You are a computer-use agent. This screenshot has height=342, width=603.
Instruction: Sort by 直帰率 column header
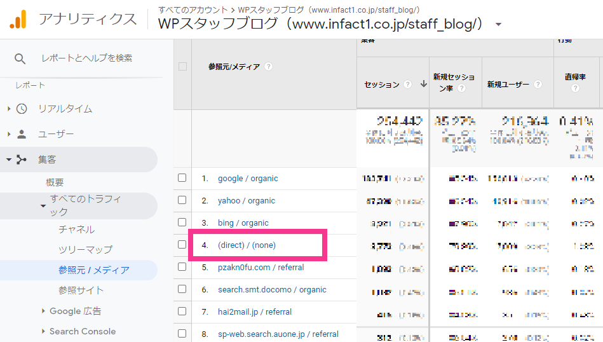[x=575, y=77]
